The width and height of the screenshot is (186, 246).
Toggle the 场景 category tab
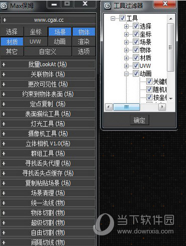click(x=60, y=32)
